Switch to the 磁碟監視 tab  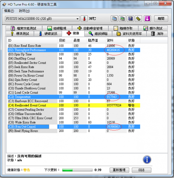57,28
